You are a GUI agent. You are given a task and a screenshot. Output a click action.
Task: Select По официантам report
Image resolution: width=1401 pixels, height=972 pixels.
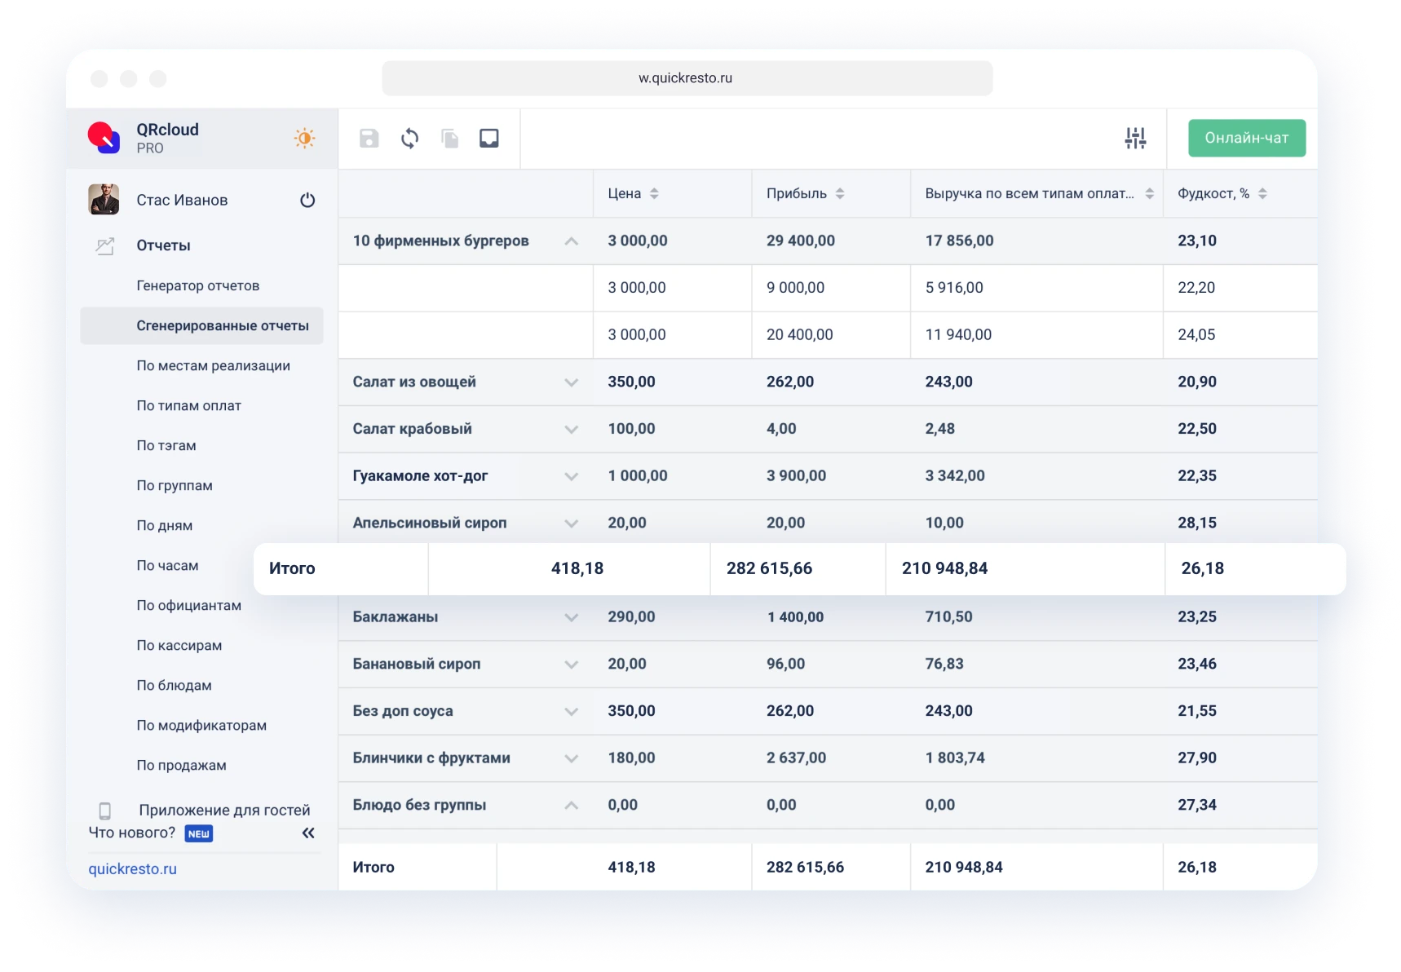point(189,605)
